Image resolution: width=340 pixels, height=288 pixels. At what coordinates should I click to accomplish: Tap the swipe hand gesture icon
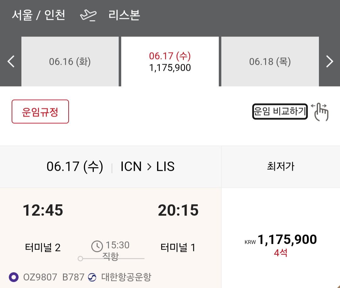pos(320,111)
